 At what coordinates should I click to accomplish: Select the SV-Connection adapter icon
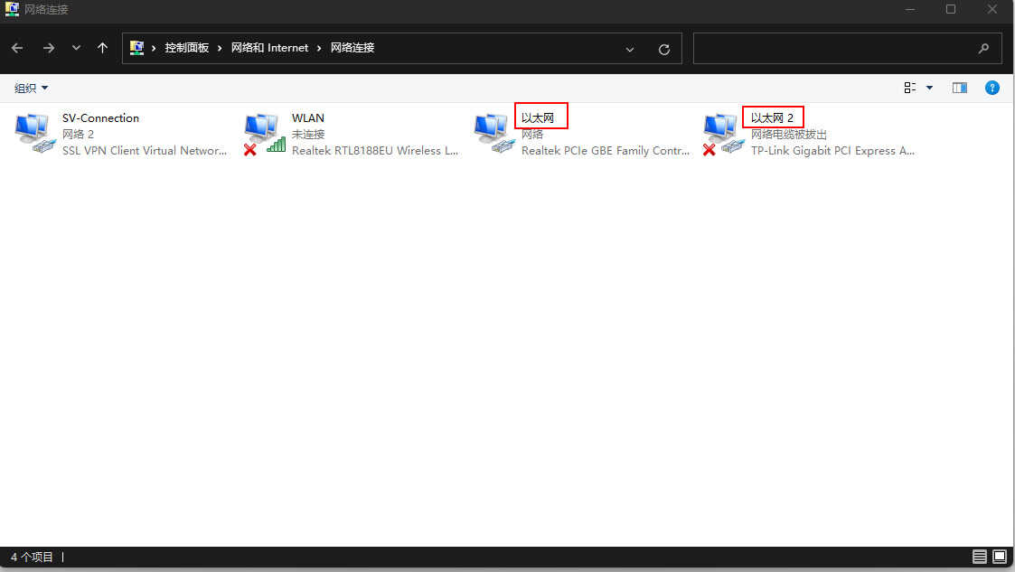[x=35, y=134]
